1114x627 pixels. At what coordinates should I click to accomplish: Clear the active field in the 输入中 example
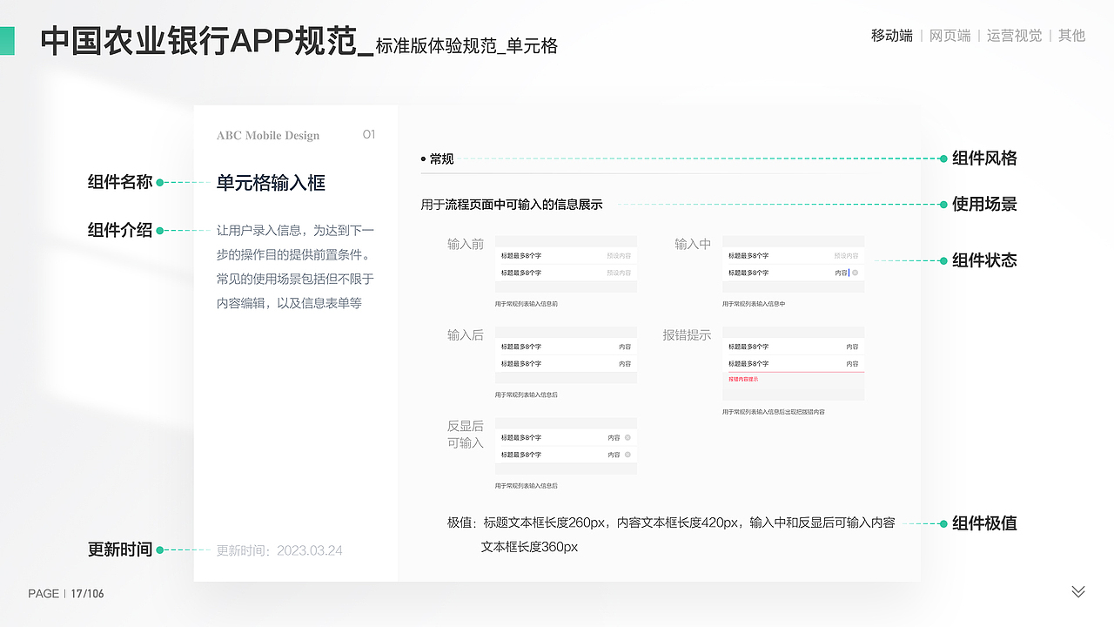point(856,273)
